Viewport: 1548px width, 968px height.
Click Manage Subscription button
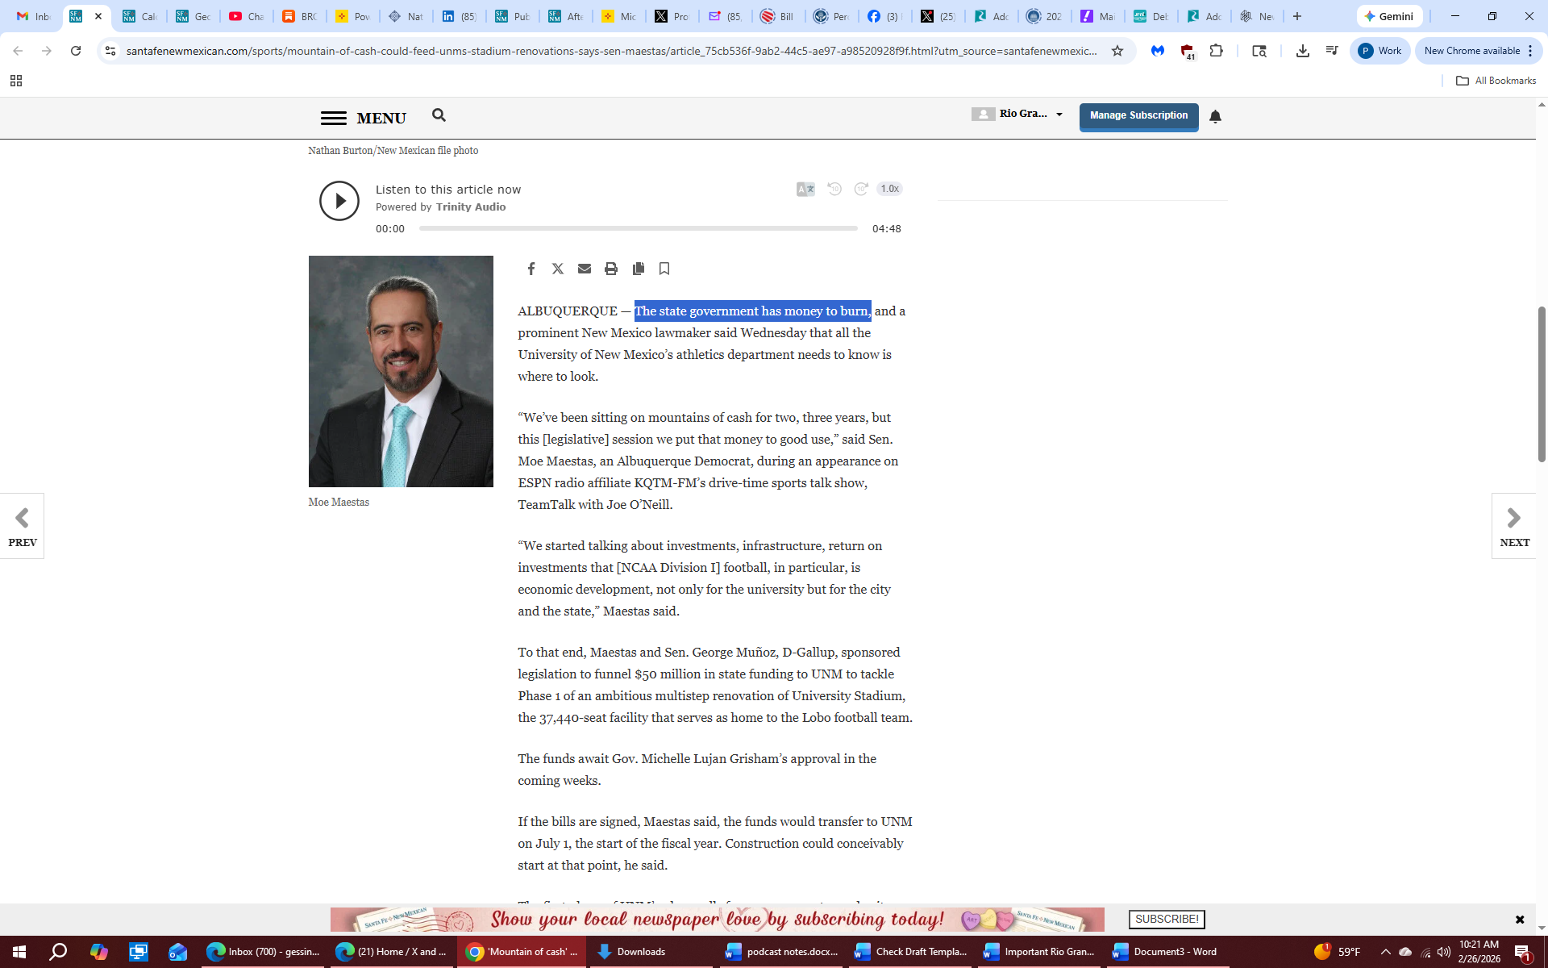coord(1138,116)
